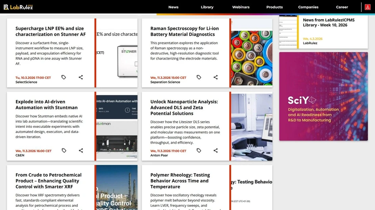The height and width of the screenshot is (210, 375).
Task: Open Raman Spectroscopy for Li-ion Battery title
Action: click(184, 31)
